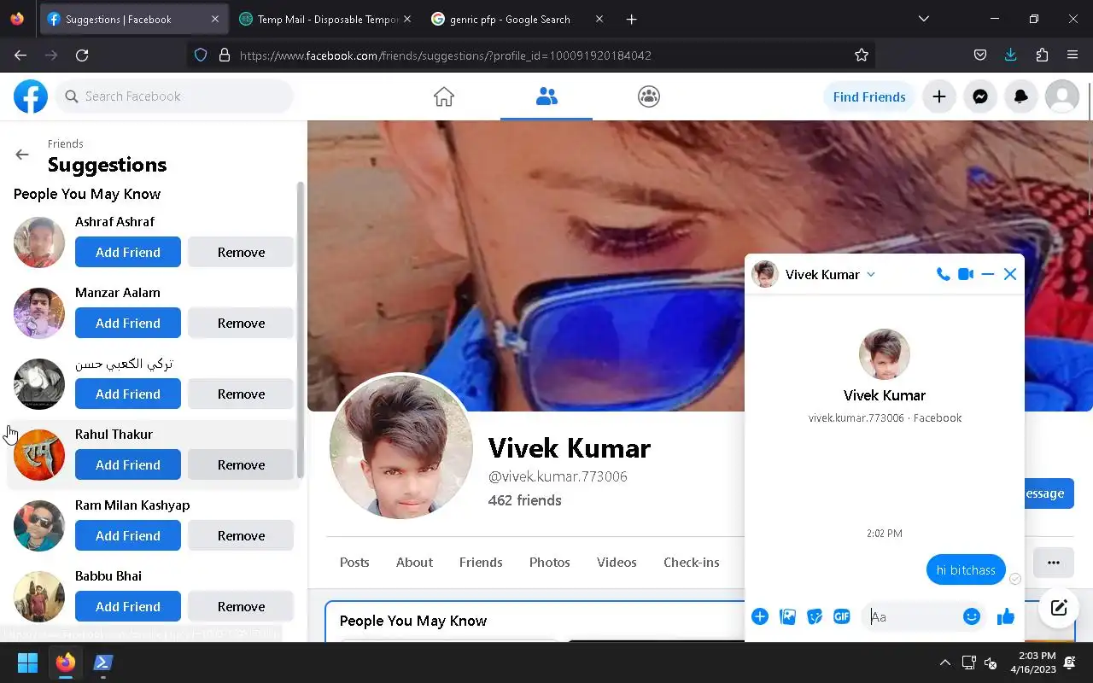Open the account profile avatar menu
Image resolution: width=1093 pixels, height=683 pixels.
point(1062,96)
